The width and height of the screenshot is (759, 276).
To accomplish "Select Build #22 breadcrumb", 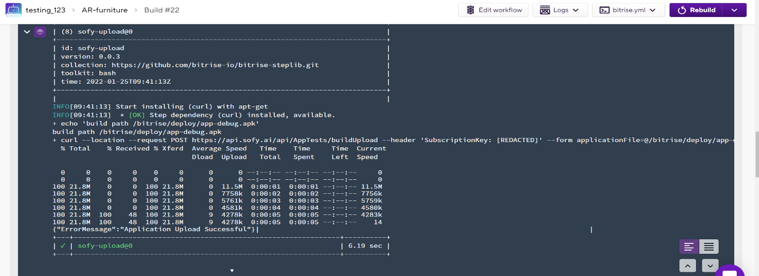I will (x=161, y=10).
